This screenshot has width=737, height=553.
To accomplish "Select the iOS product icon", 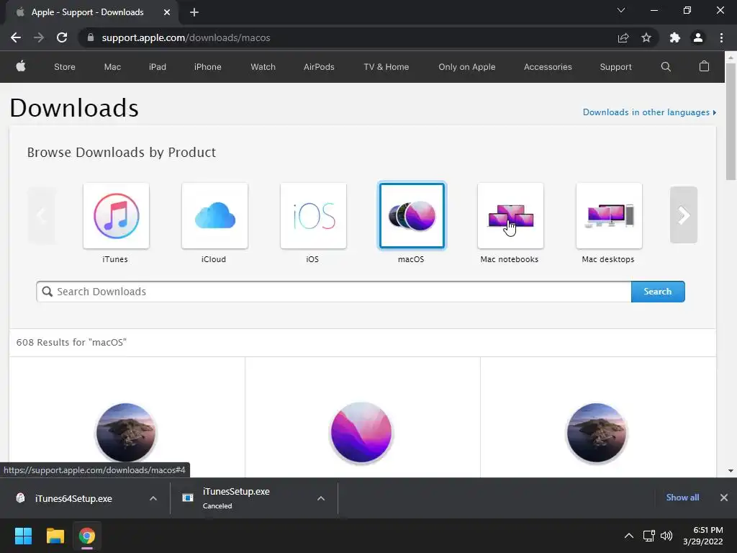I will point(314,216).
